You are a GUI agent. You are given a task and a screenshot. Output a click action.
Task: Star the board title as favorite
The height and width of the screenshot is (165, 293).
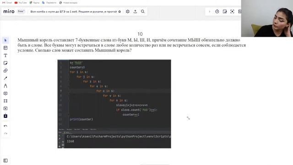(119, 11)
